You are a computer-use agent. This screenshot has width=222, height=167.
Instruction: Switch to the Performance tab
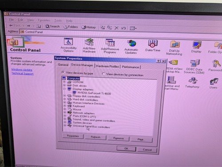pyautogui.click(x=131, y=67)
